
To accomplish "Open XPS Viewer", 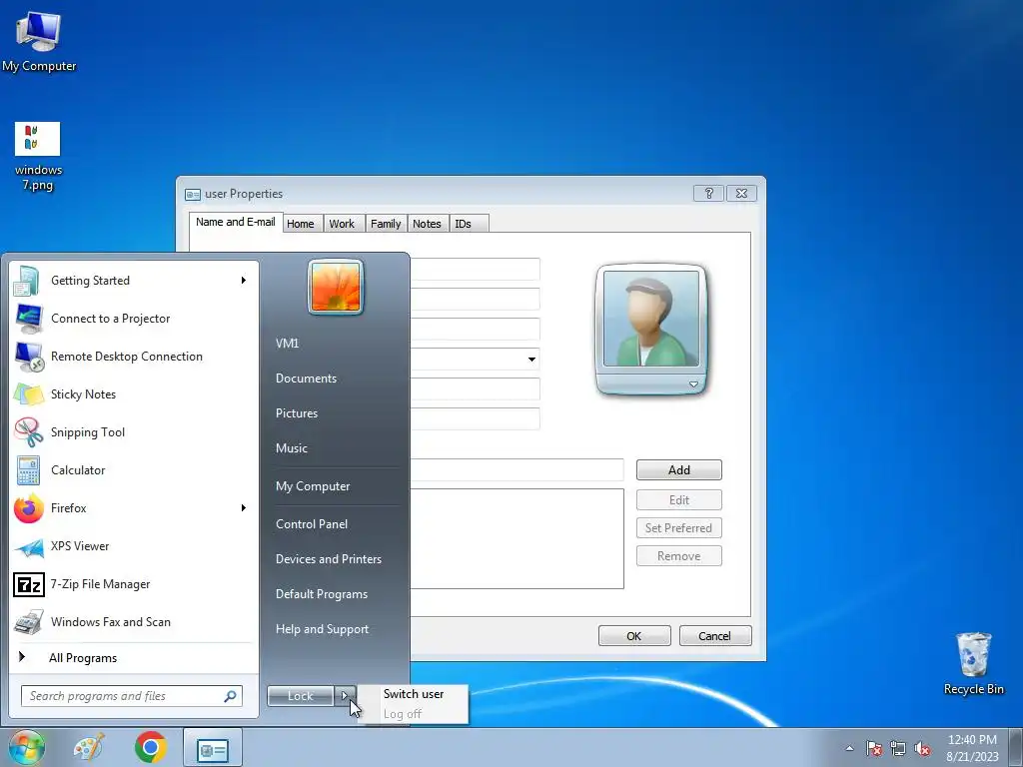I will [x=134, y=546].
